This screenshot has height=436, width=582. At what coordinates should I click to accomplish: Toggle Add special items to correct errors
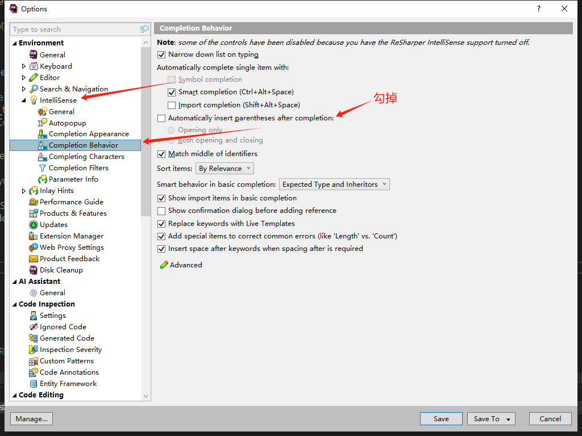point(161,237)
